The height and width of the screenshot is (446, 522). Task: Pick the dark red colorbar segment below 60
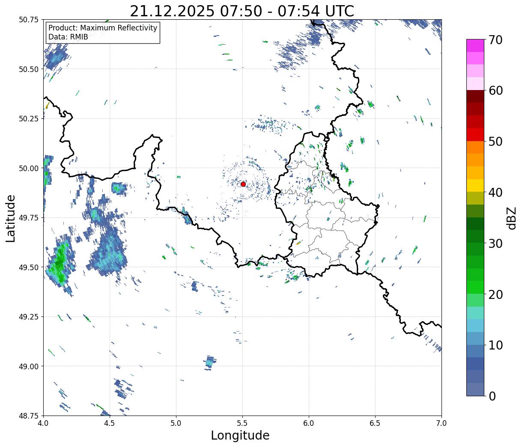tap(475, 96)
